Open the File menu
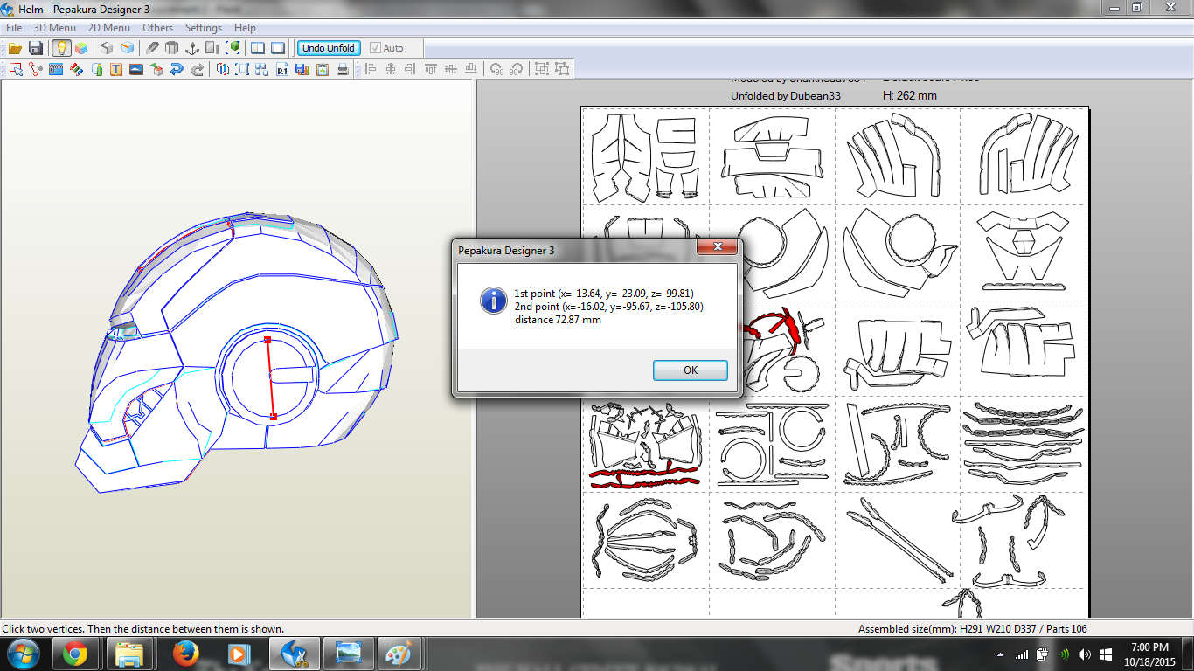Image resolution: width=1194 pixels, height=671 pixels. click(14, 28)
